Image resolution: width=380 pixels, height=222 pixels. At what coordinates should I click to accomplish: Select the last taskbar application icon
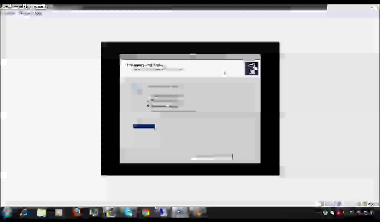[x=198, y=212]
